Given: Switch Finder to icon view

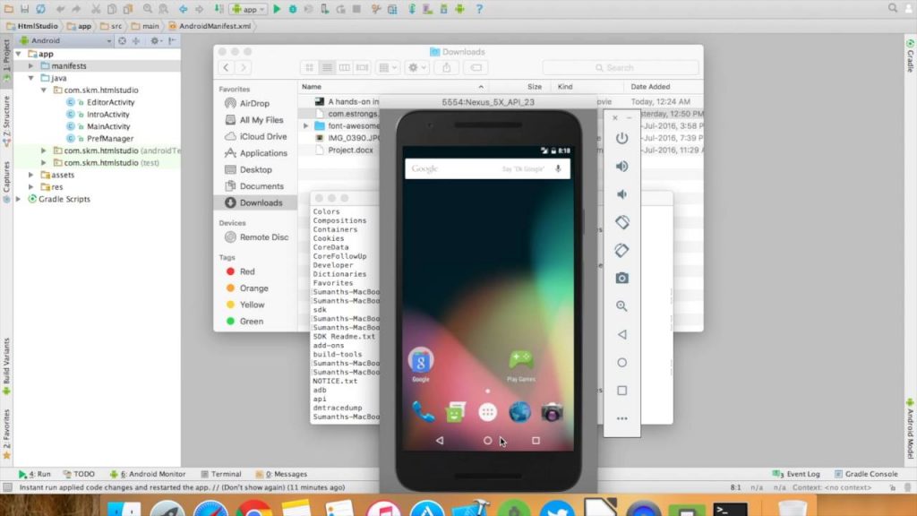Looking at the screenshot, I should pos(308,67).
